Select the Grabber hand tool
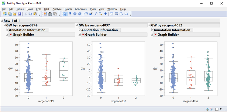This screenshot has width=227, height=112. tap(86, 14)
